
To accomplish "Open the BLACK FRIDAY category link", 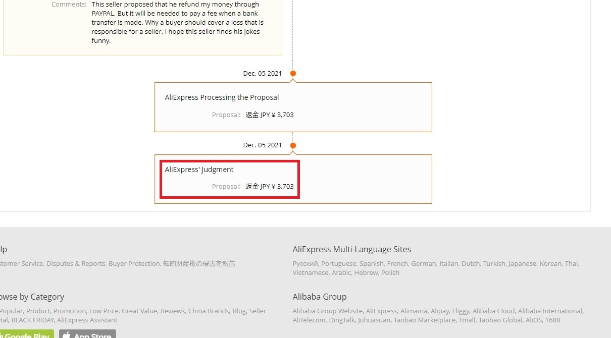I will [x=32, y=320].
